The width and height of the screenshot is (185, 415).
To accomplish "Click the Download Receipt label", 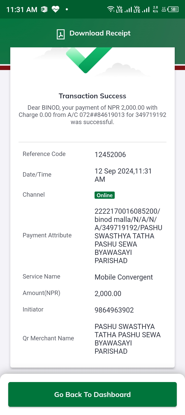I will click(100, 33).
